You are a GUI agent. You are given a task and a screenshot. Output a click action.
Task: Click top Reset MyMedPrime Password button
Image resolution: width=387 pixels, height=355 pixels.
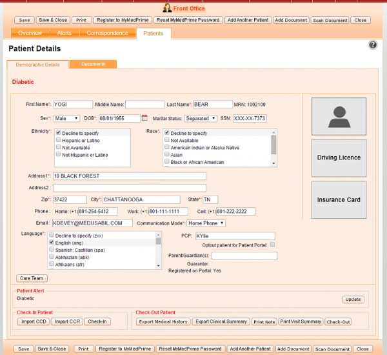point(188,20)
